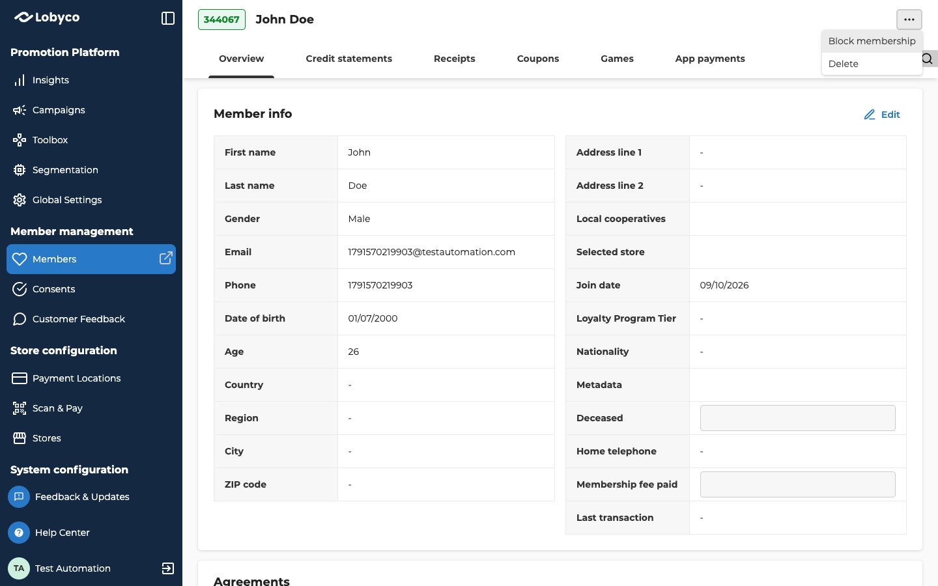Click the Global Settings gear icon
Viewport: 938px width, 586px height.
(x=20, y=200)
